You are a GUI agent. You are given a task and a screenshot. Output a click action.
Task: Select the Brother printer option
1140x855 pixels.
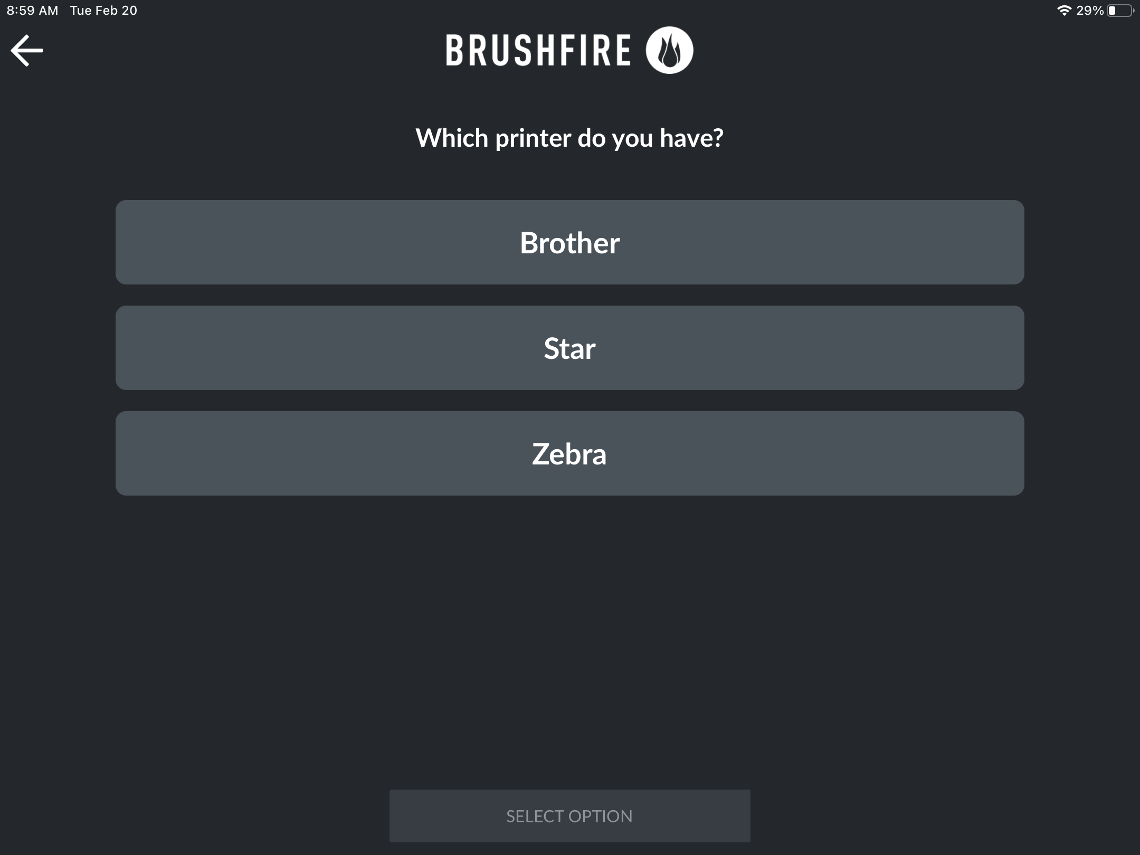click(x=570, y=242)
